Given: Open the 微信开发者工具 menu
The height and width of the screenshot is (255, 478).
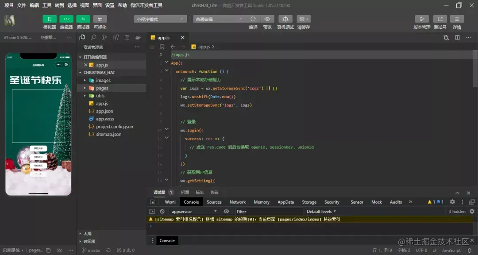Looking at the screenshot, I should 146,5.
